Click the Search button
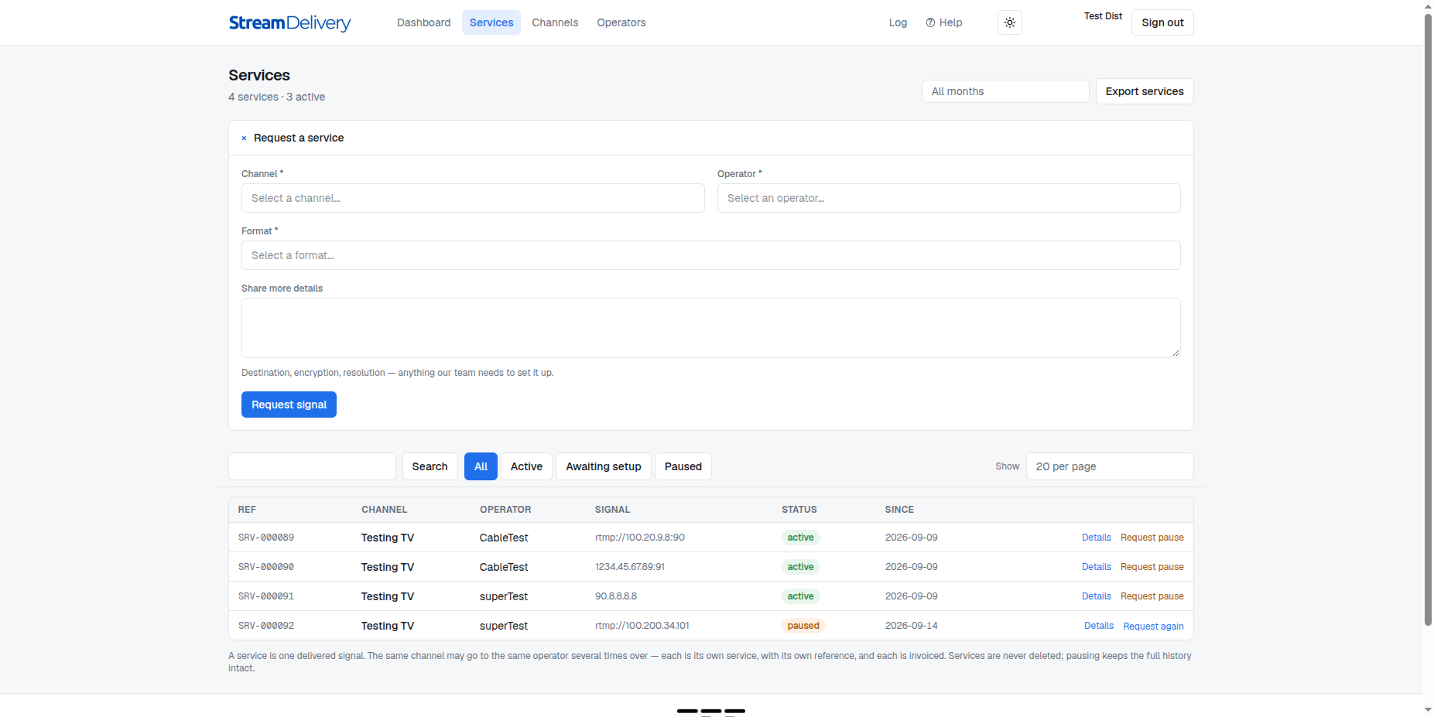 pos(430,466)
